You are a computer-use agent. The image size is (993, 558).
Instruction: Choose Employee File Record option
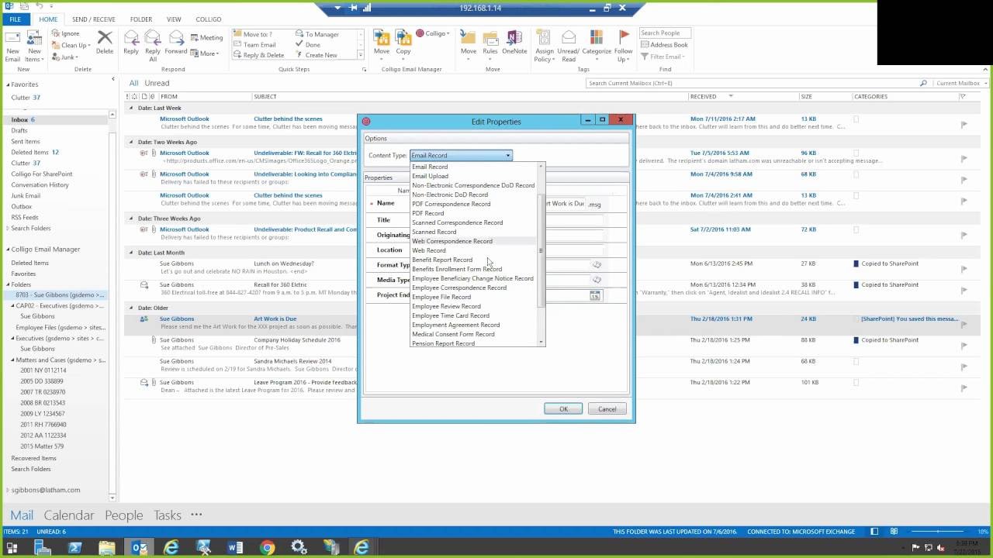tap(441, 297)
